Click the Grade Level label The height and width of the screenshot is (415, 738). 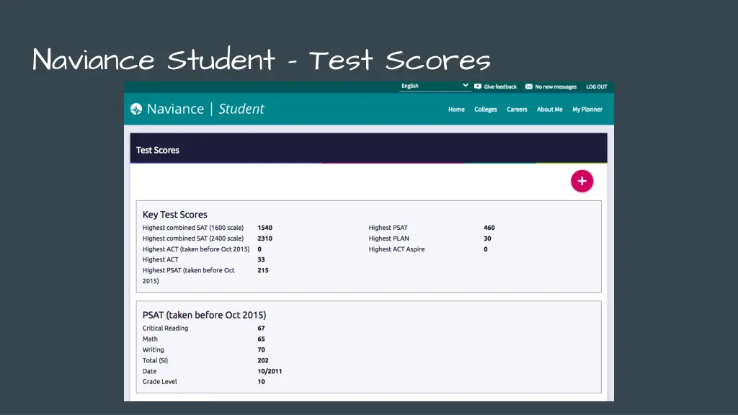tap(159, 382)
